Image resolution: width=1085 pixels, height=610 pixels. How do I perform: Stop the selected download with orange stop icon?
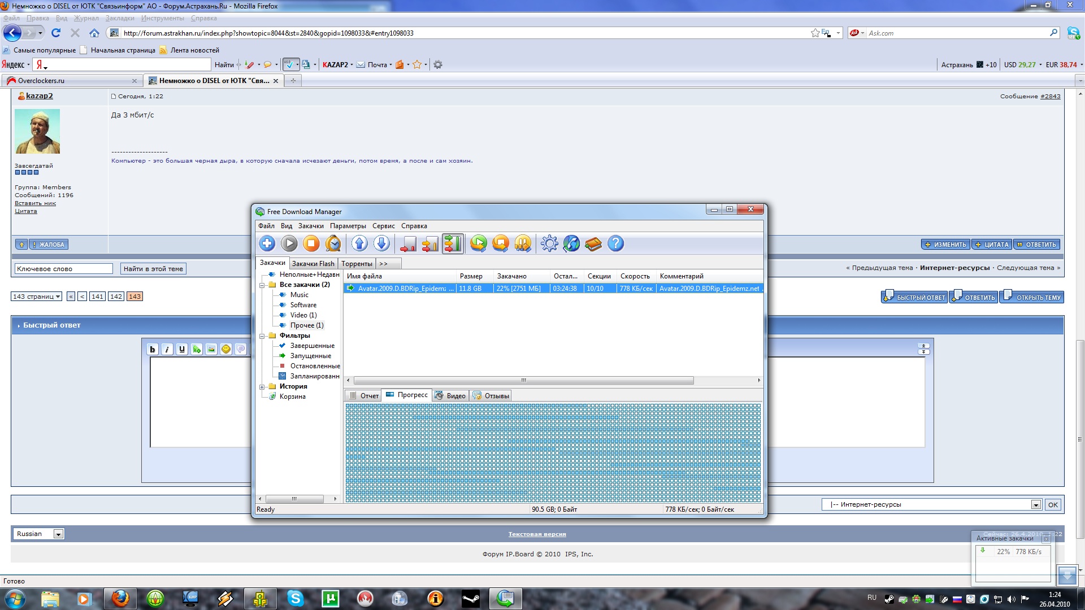click(311, 243)
